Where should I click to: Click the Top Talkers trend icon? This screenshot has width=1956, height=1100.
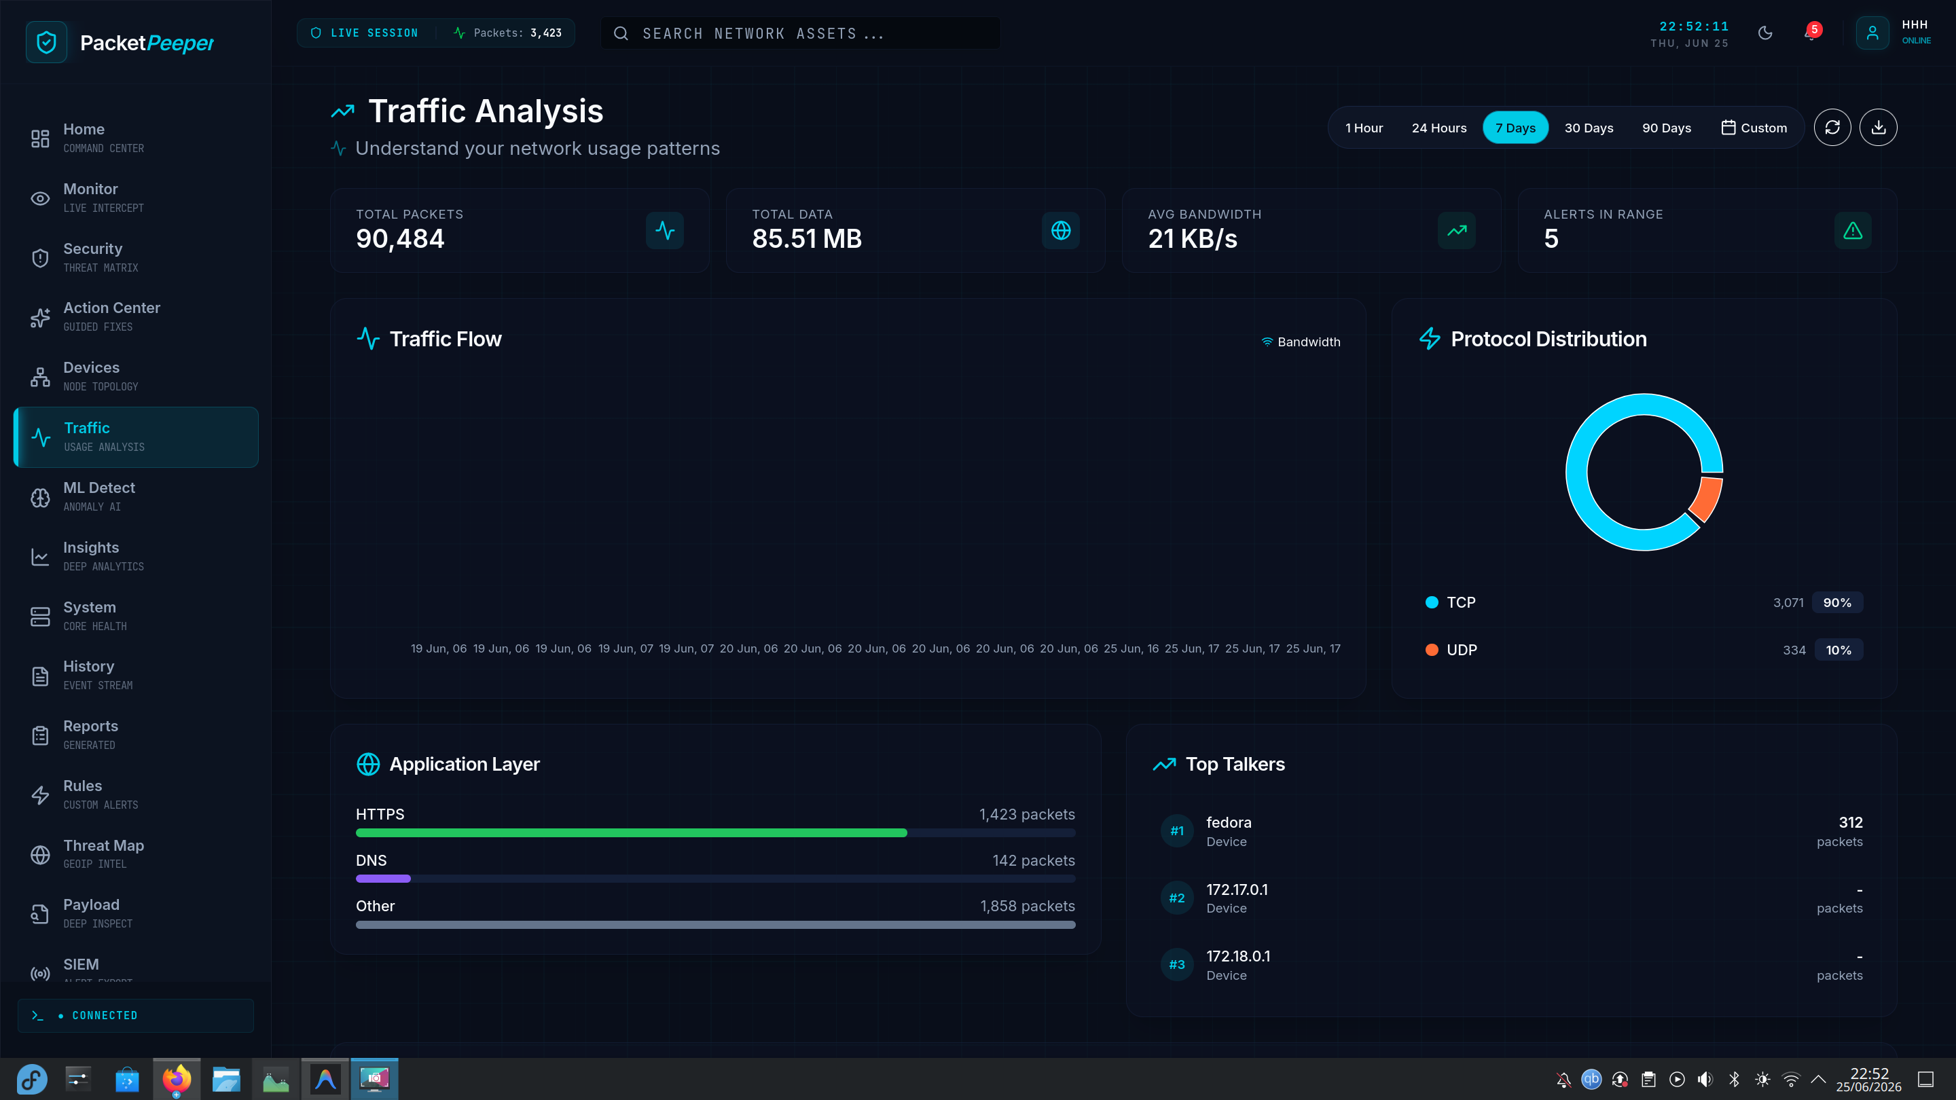tap(1165, 765)
